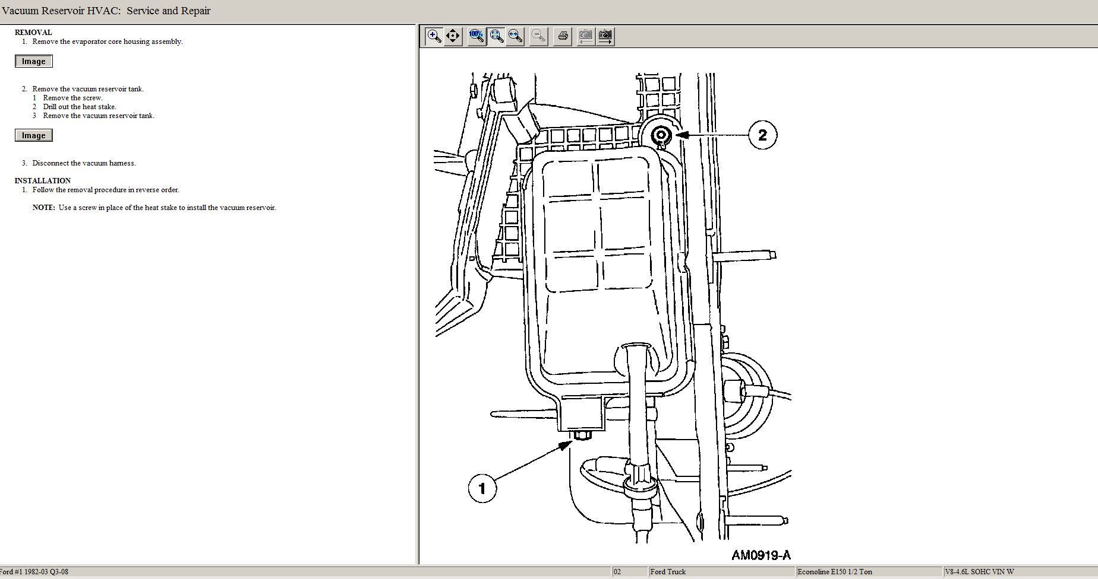Screen dimensions: 1098x579
Task: Click Econoline E150 1/2 Ton status field
Action: coord(834,572)
